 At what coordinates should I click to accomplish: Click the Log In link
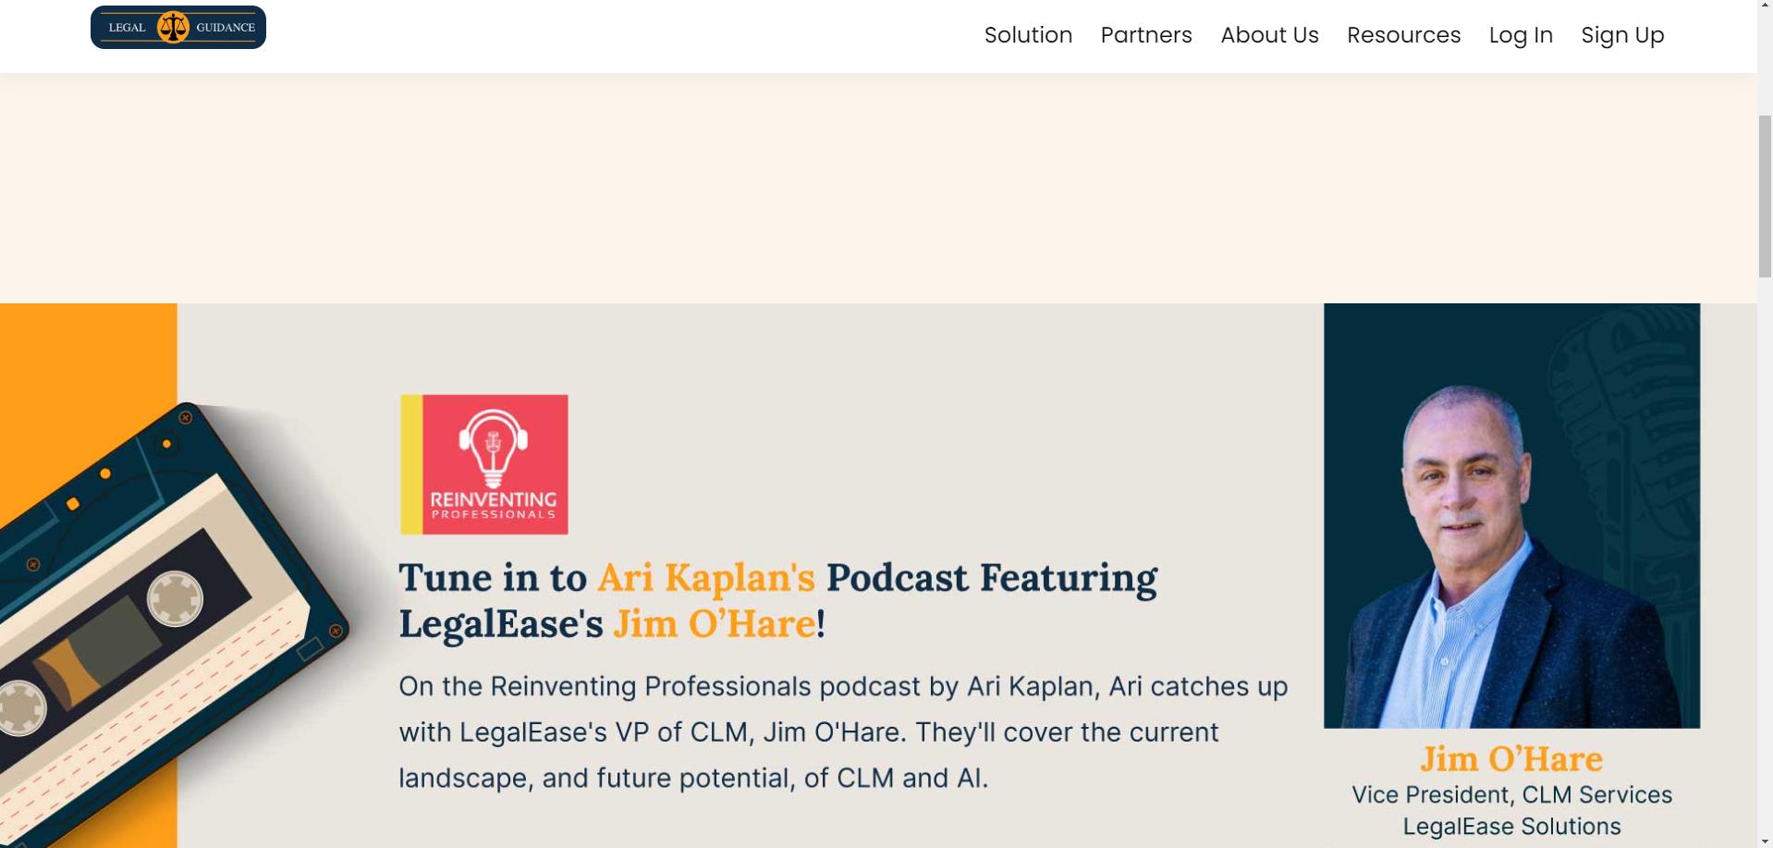(x=1521, y=35)
